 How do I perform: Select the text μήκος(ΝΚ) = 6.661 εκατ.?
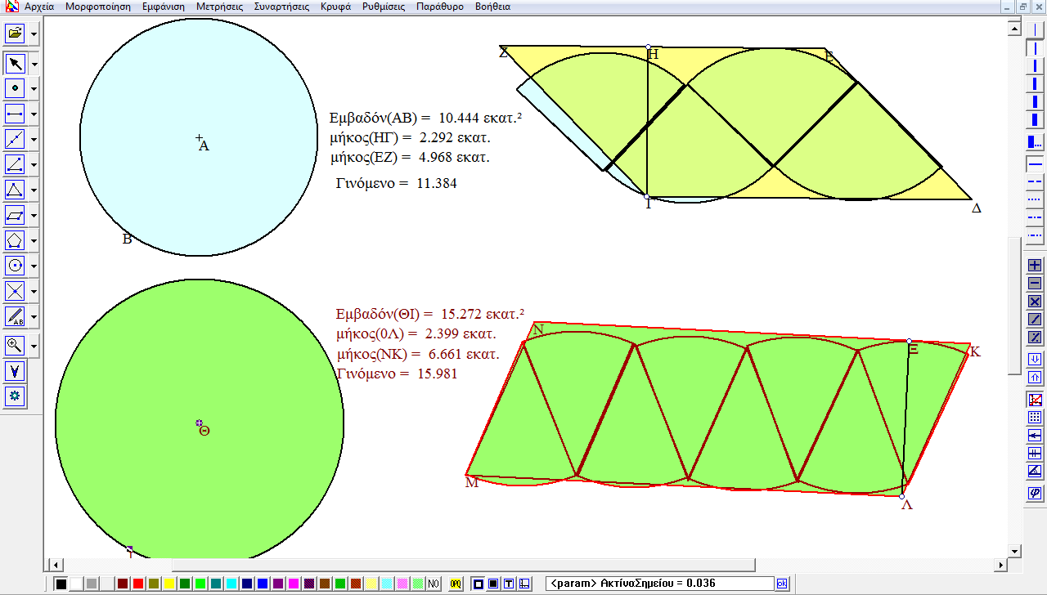pos(418,355)
